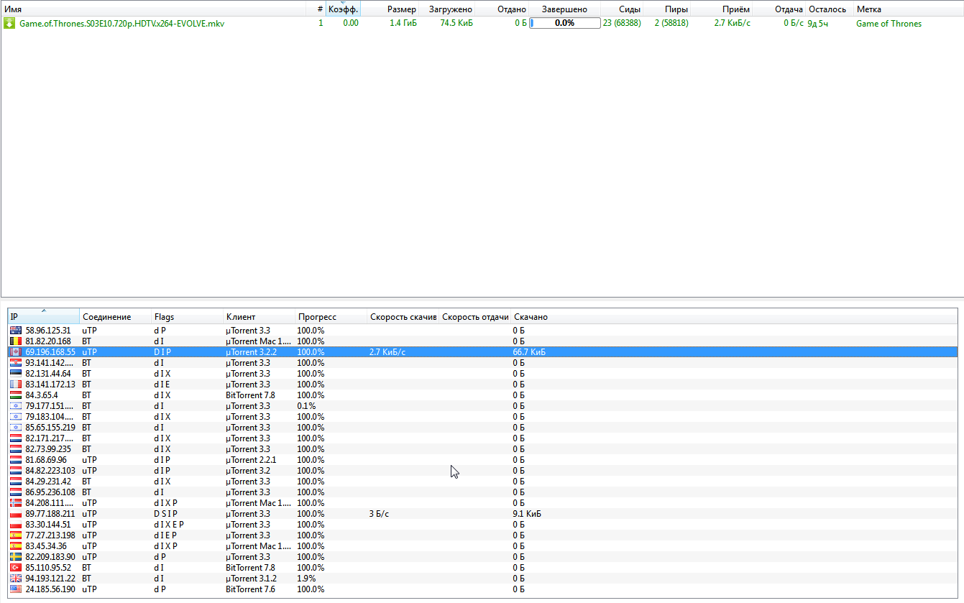
Task: Click the Отдано column header
Action: pos(502,9)
